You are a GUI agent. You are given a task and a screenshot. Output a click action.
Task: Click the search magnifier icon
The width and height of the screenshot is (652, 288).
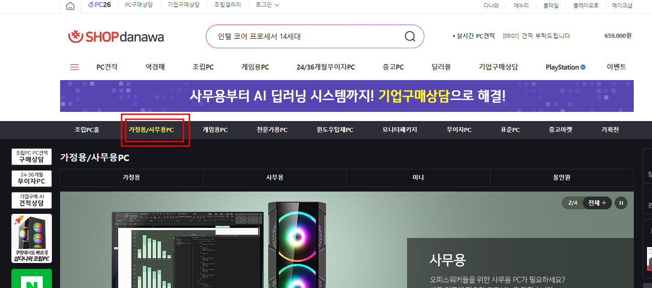click(409, 36)
